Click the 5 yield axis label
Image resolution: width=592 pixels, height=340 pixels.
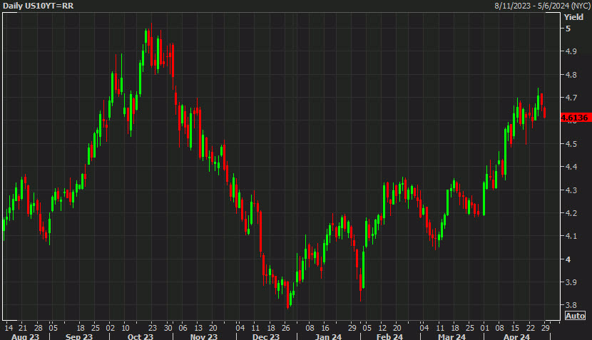(568, 29)
